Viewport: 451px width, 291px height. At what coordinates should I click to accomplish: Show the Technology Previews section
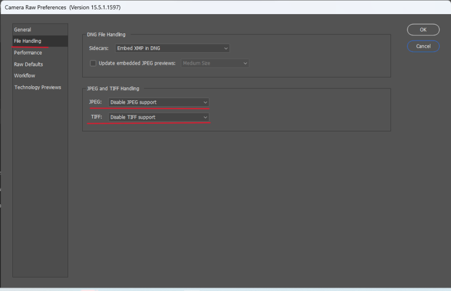(x=38, y=87)
